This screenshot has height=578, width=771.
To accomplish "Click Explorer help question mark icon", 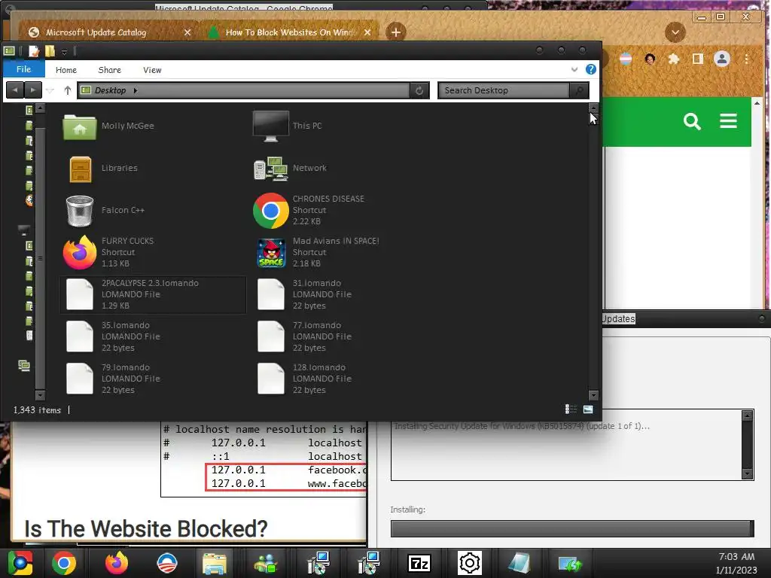I will [x=590, y=69].
